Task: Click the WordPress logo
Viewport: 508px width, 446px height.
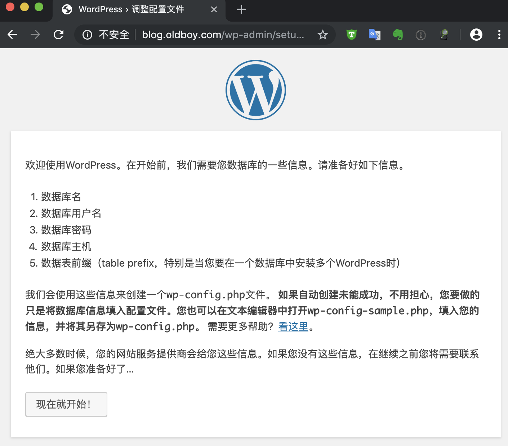Action: point(256,90)
